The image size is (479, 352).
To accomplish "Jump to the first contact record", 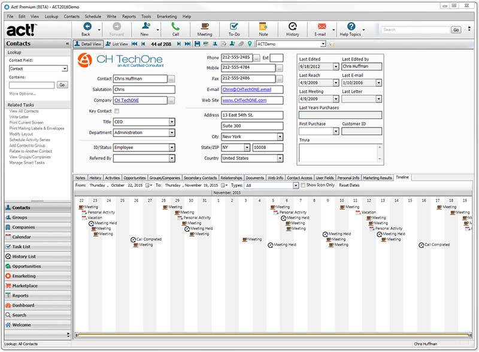I will click(134, 44).
